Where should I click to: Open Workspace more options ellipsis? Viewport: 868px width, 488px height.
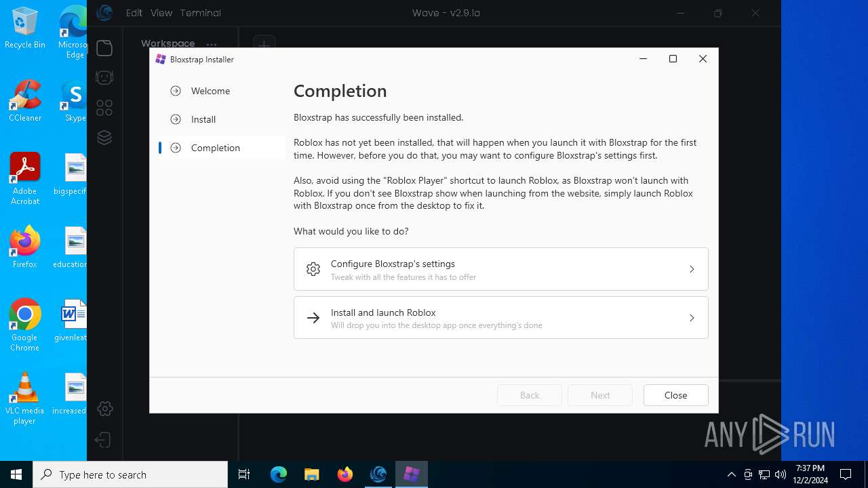coord(212,44)
